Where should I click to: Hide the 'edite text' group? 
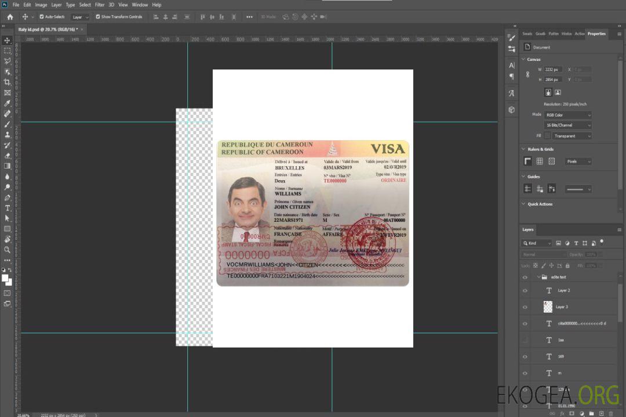[x=525, y=277]
